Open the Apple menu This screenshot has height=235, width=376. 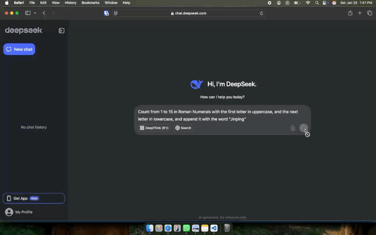[7, 3]
